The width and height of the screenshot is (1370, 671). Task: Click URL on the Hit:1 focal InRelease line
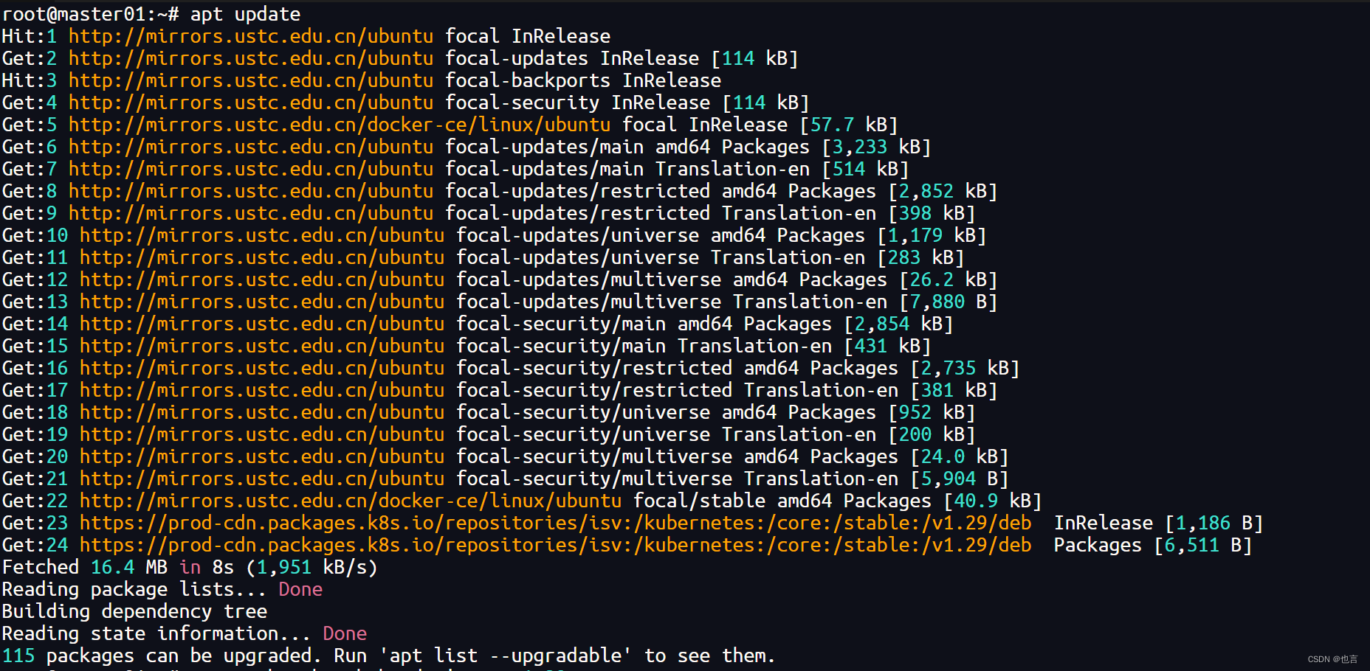pos(251,36)
